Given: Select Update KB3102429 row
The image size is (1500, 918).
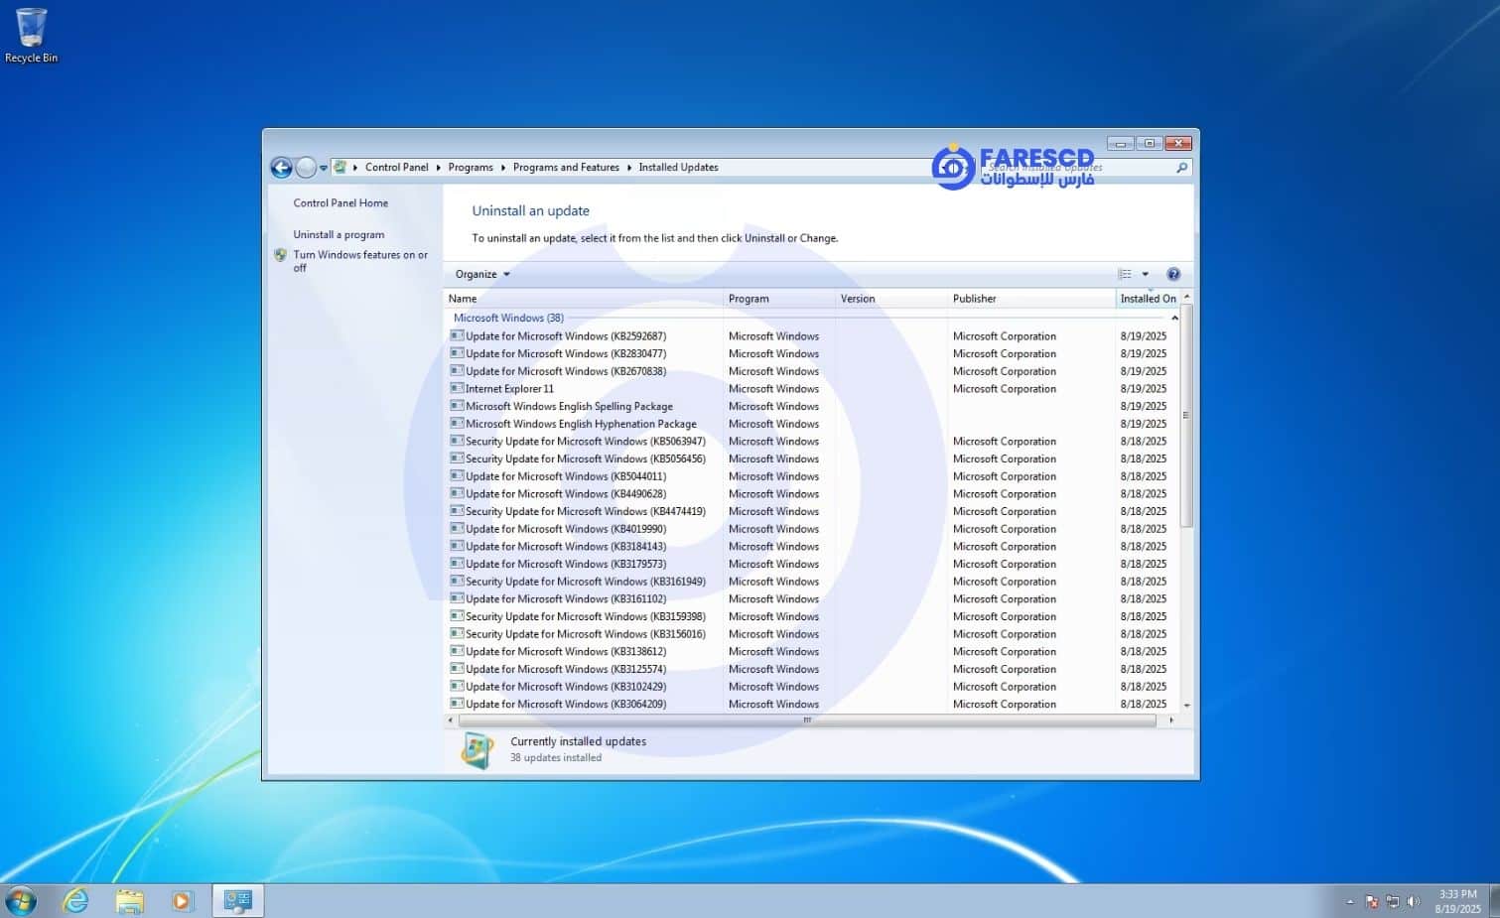Looking at the screenshot, I should point(811,687).
